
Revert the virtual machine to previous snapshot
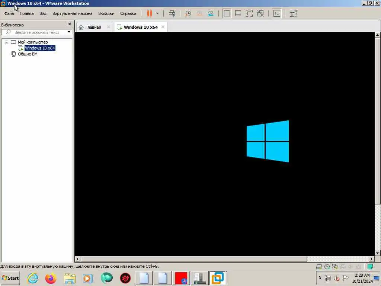(x=199, y=13)
